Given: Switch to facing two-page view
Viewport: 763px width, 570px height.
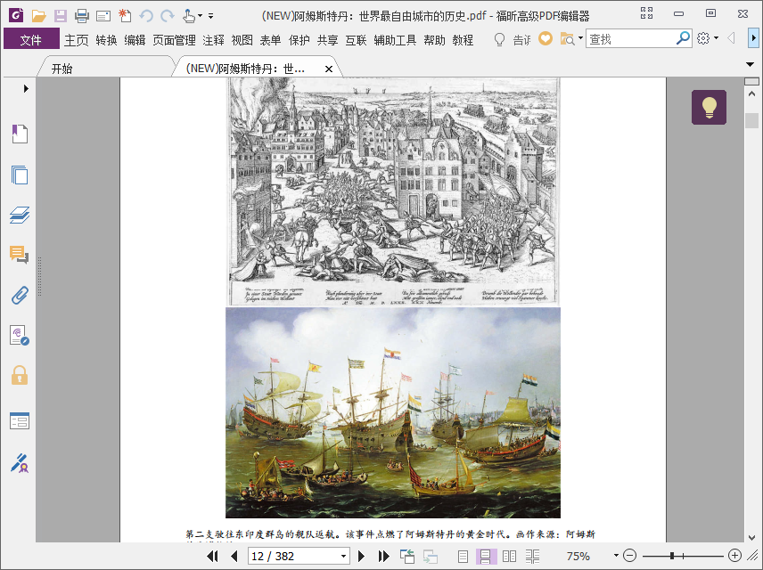Looking at the screenshot, I should click(x=509, y=556).
